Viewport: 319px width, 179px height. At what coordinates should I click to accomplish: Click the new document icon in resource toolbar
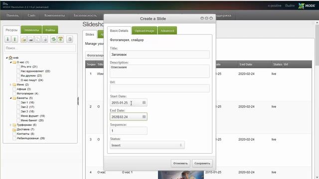point(23,39)
